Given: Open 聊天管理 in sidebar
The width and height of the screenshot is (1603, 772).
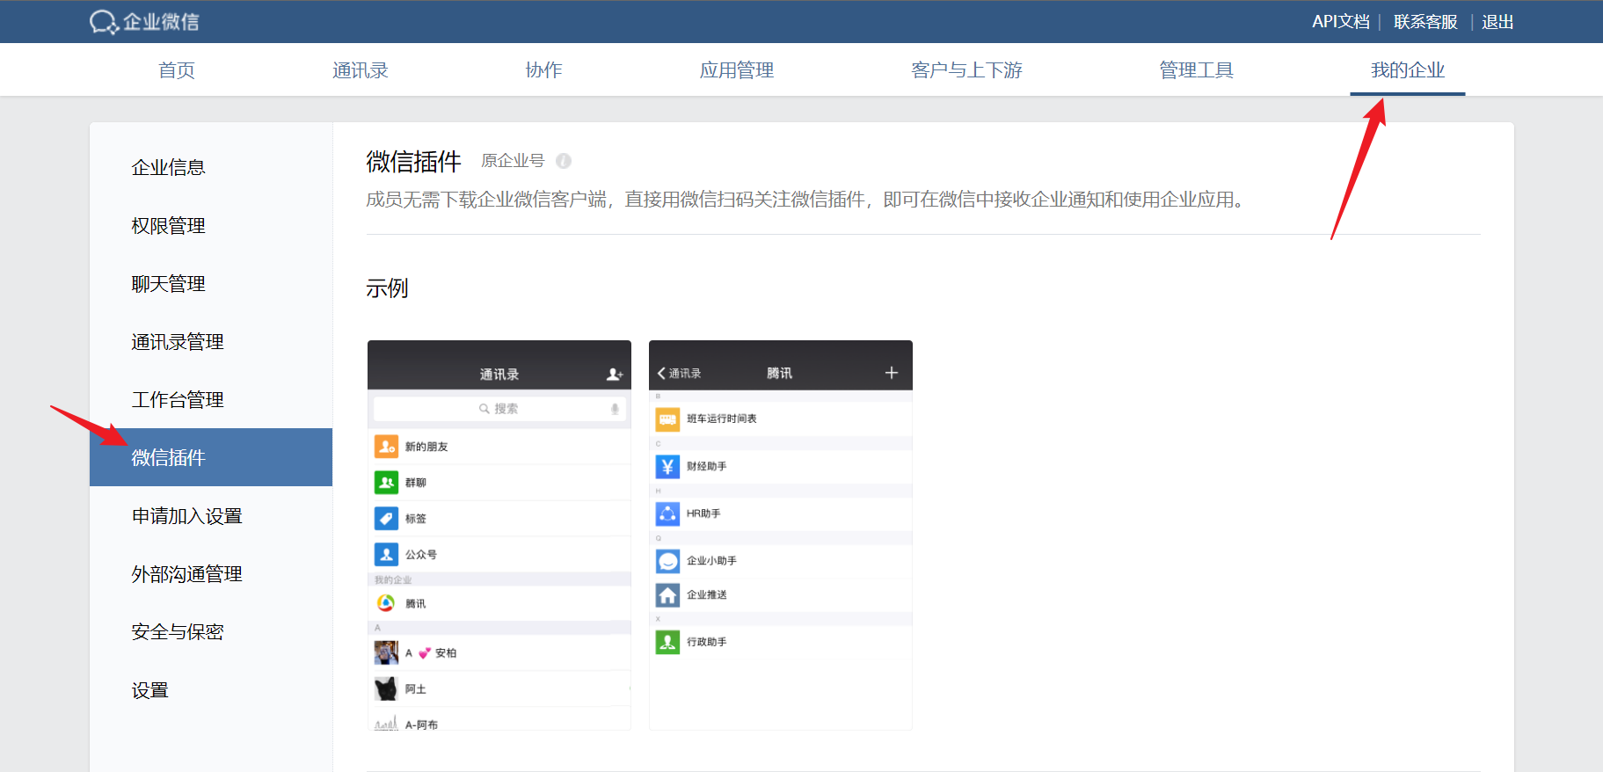Looking at the screenshot, I should pyautogui.click(x=211, y=284).
